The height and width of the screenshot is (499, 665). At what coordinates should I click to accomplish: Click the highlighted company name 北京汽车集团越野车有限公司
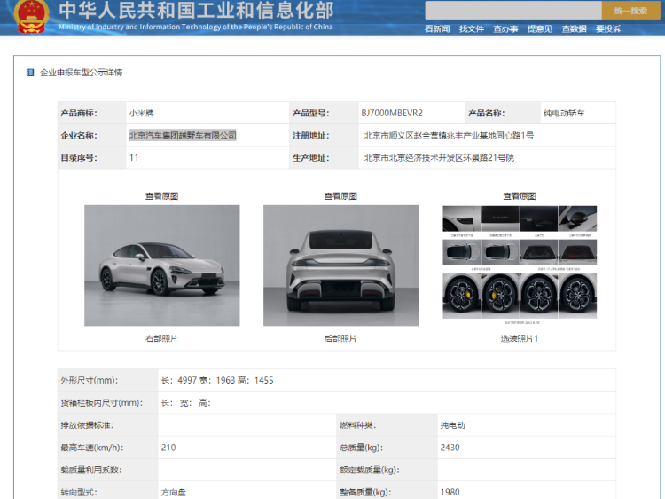183,136
